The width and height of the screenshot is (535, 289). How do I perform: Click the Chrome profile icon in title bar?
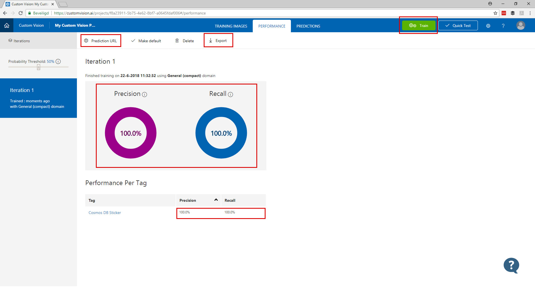(x=490, y=4)
